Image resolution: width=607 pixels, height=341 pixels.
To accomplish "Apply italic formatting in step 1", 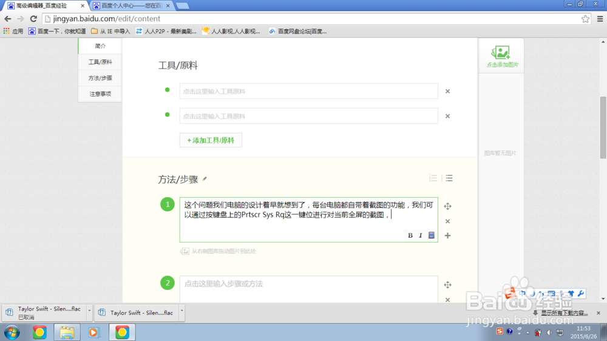I will pyautogui.click(x=421, y=235).
